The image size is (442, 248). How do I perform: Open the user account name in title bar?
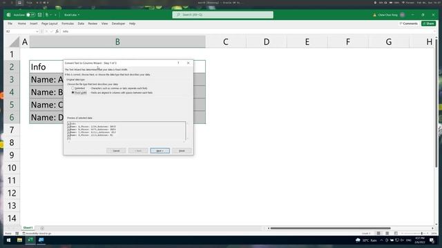click(387, 14)
